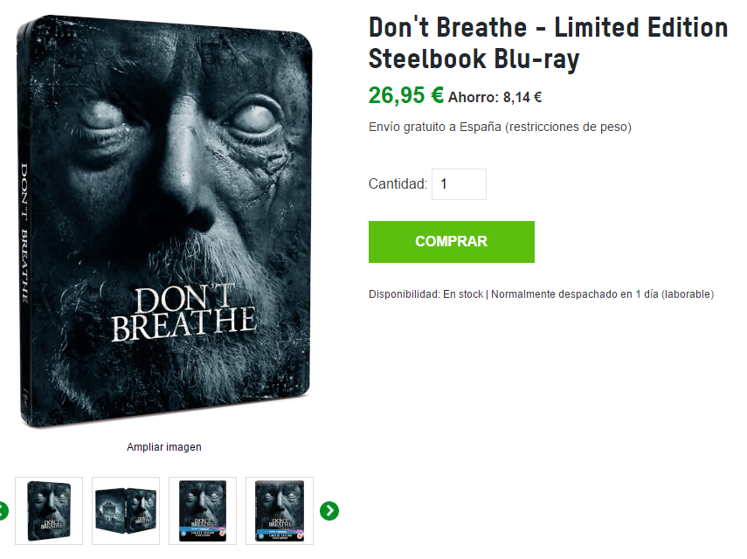This screenshot has width=747, height=559.
Task: Open the fourth and last gallery thumbnail
Action: click(x=280, y=511)
